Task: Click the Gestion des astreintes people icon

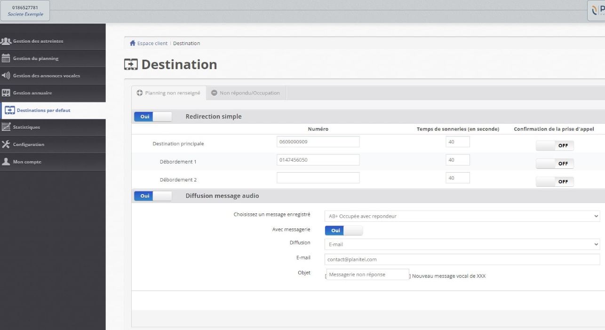Action: pos(6,41)
